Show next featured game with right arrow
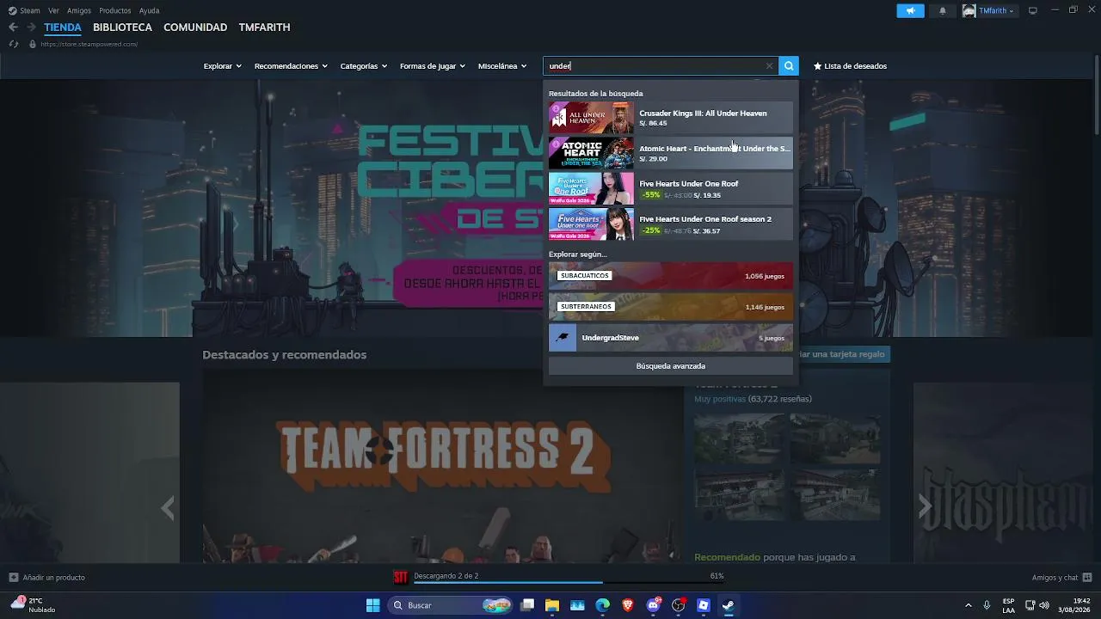This screenshot has height=619, width=1101. pos(925,508)
